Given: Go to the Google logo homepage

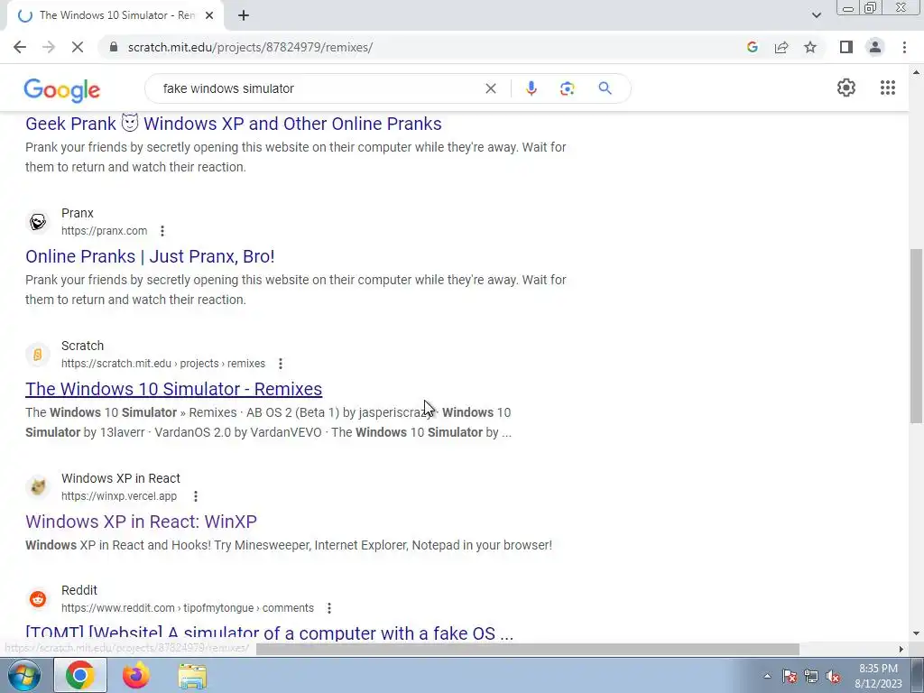Looking at the screenshot, I should (x=62, y=90).
